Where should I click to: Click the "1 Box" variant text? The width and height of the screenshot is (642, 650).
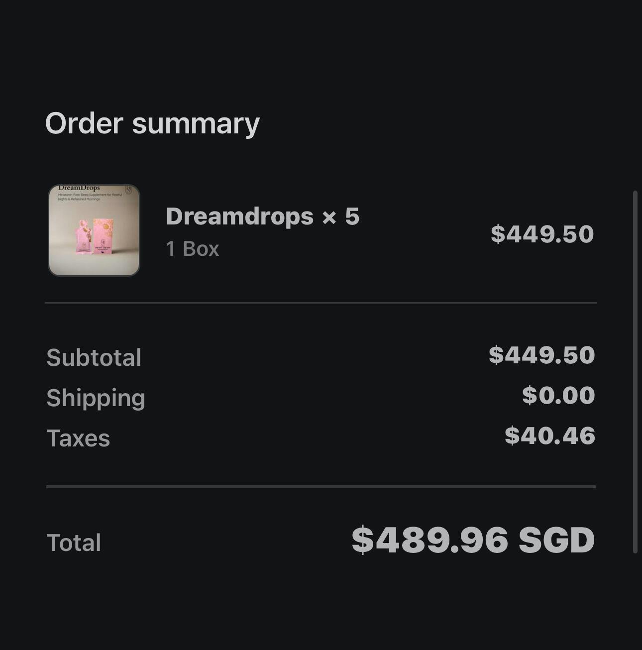pos(192,249)
